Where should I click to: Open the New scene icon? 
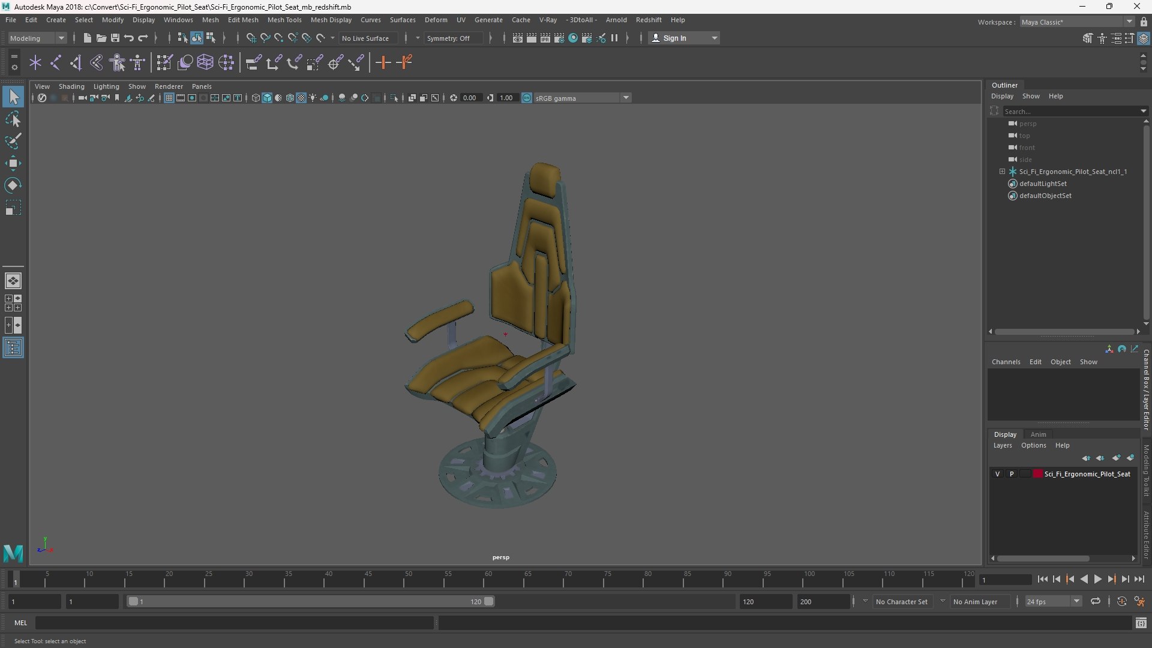(x=88, y=38)
